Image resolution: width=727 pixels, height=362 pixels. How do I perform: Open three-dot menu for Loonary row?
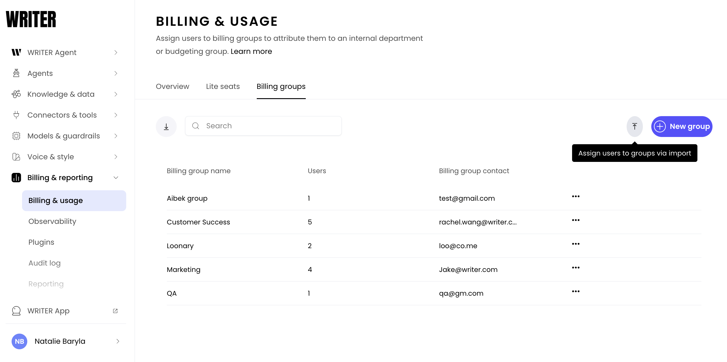point(576,244)
